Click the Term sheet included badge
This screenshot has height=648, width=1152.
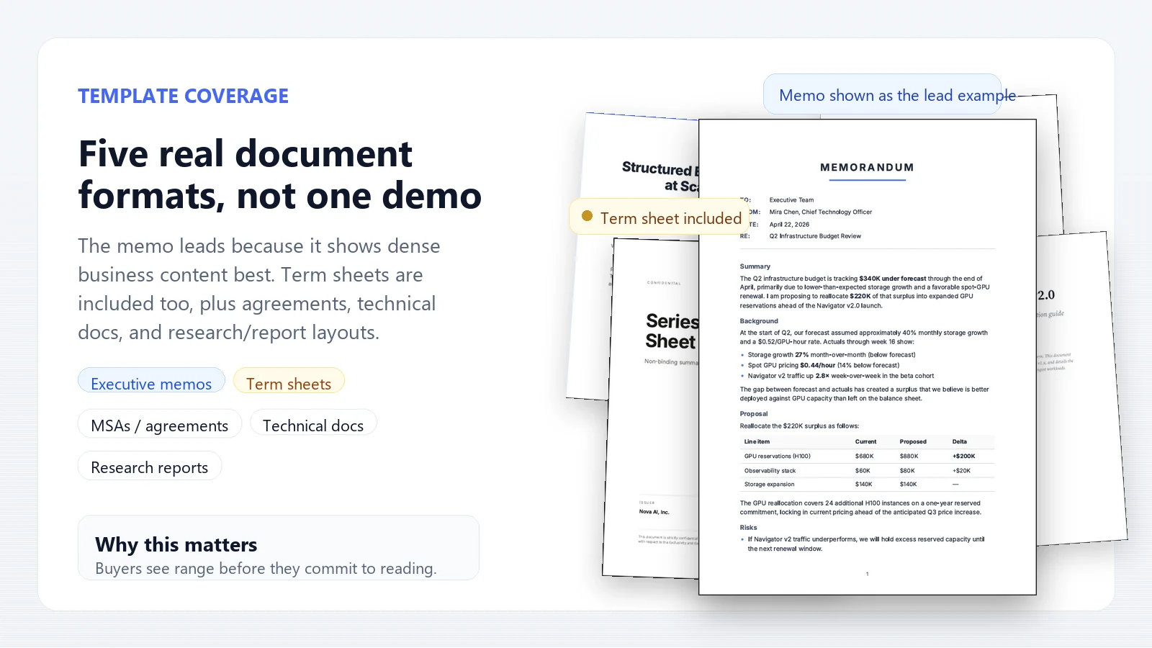659,217
